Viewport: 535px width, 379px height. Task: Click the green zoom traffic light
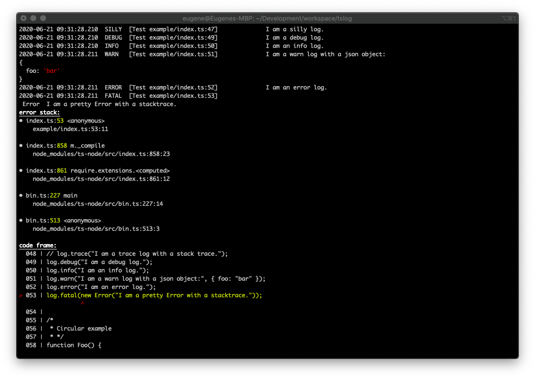click(x=42, y=18)
